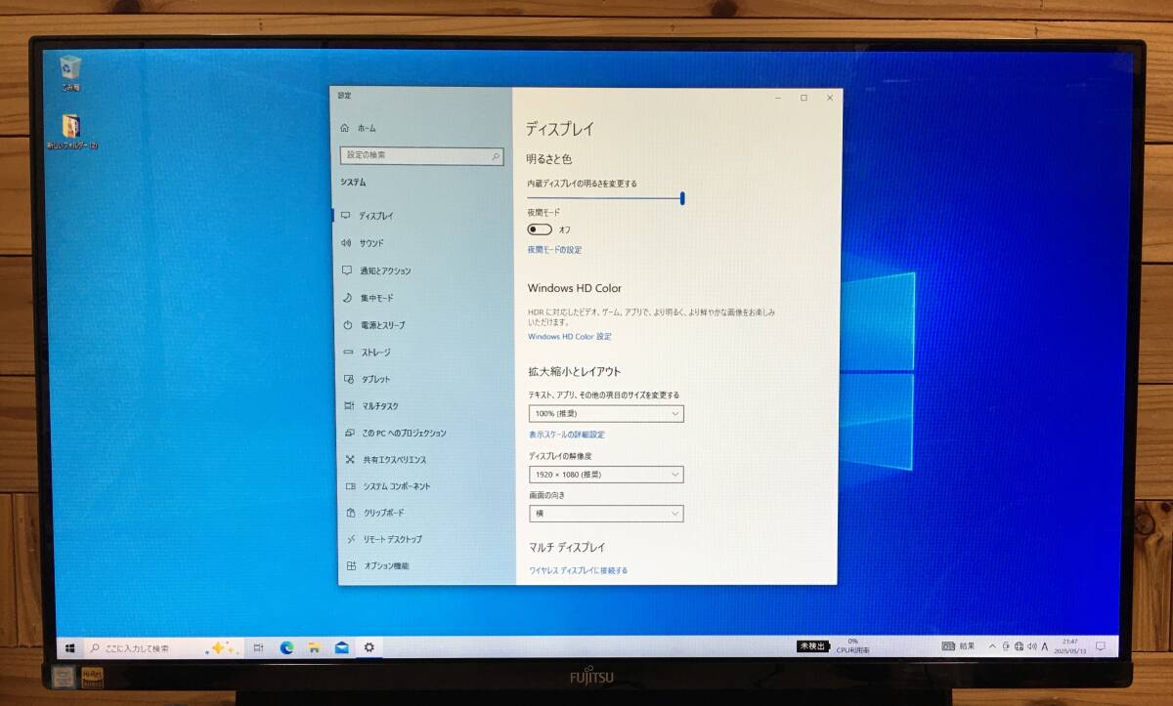Open the resolution dropdown showing 1920 × 1080
The width and height of the screenshot is (1173, 706).
[x=605, y=474]
